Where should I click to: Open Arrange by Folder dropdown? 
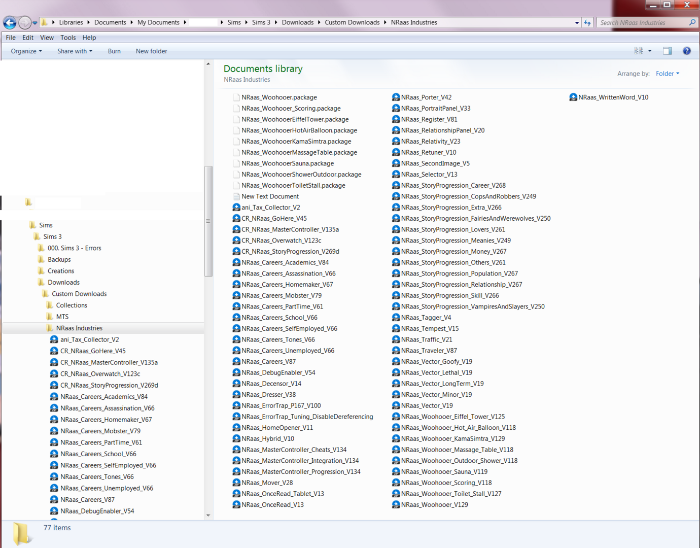click(667, 74)
